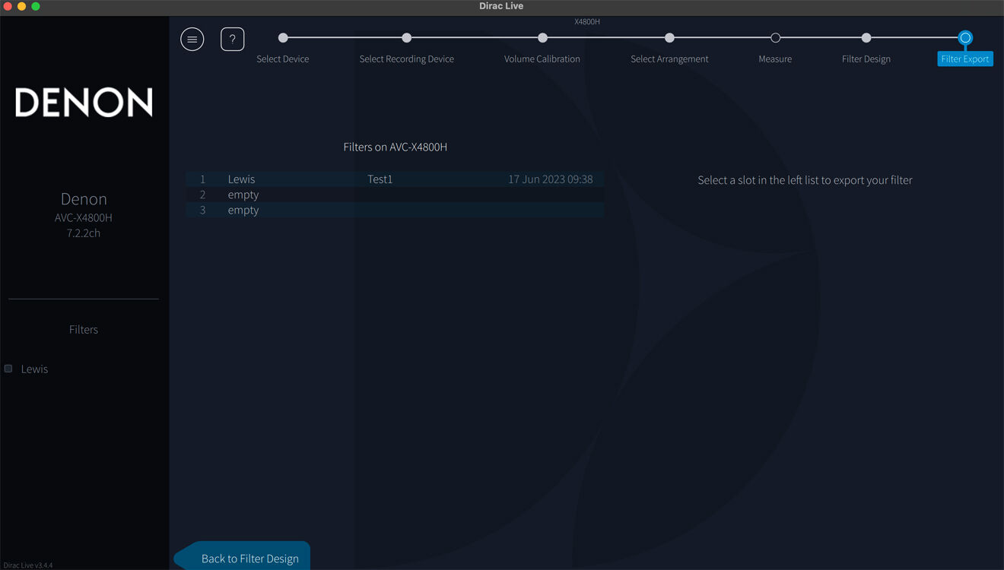Click the AVC-X4800H device name in sidebar

[84, 217]
